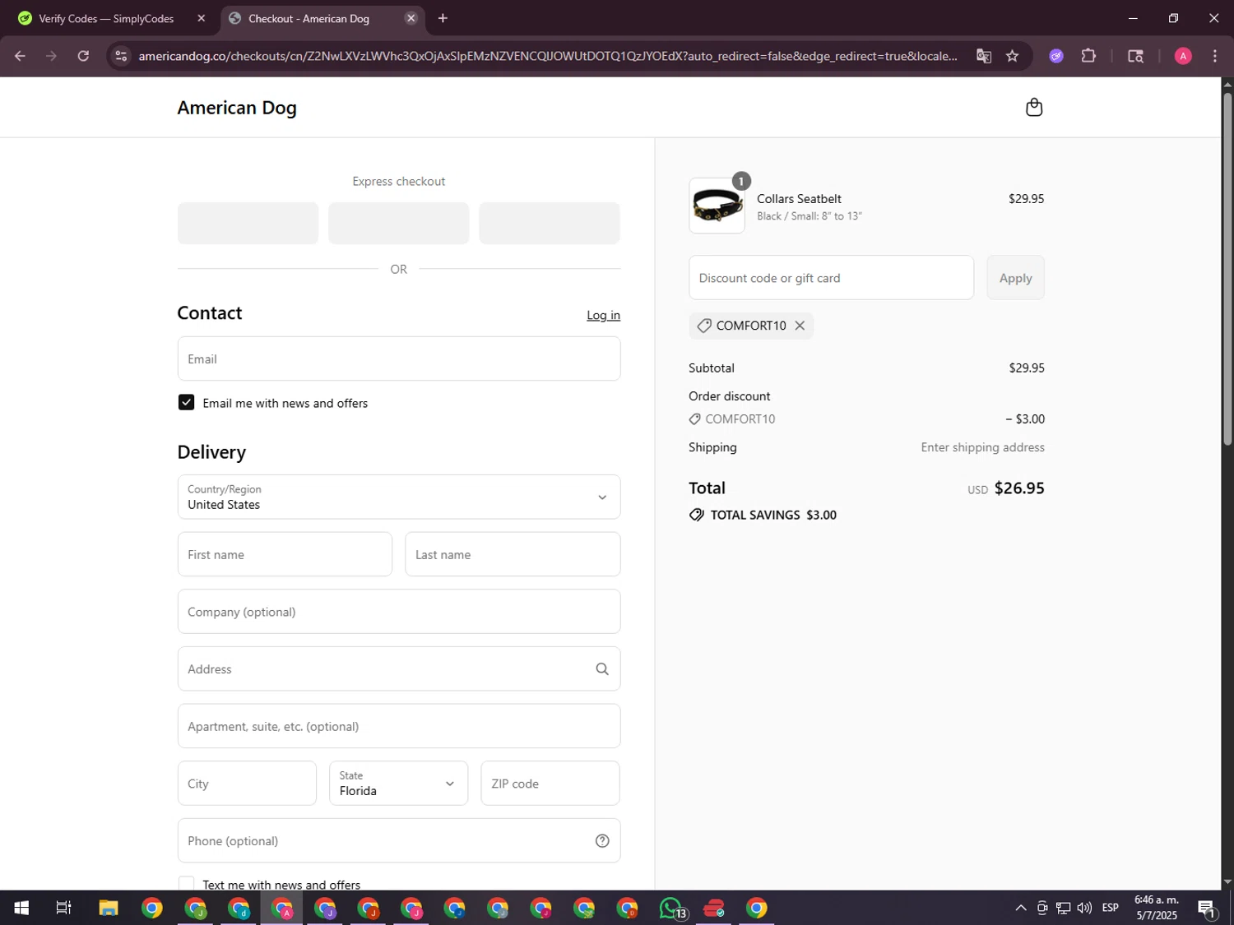Open the side panel icon in Chrome toolbar
The width and height of the screenshot is (1234, 925).
(x=1135, y=56)
